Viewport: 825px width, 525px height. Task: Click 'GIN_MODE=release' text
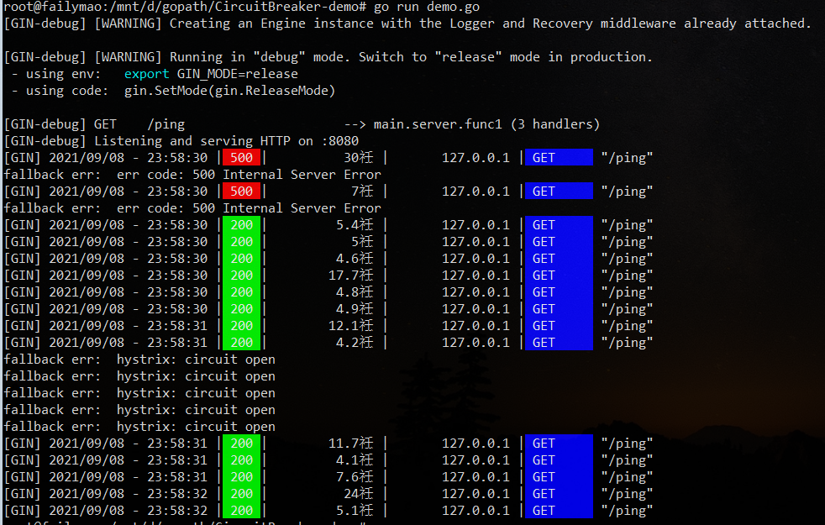coord(237,74)
